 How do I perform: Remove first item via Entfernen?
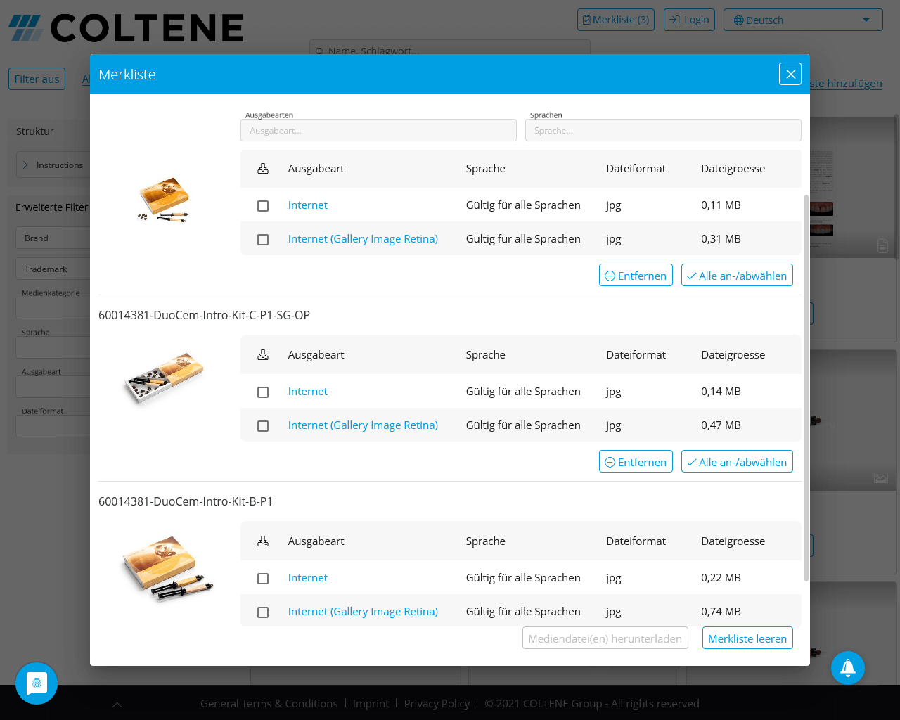[636, 275]
